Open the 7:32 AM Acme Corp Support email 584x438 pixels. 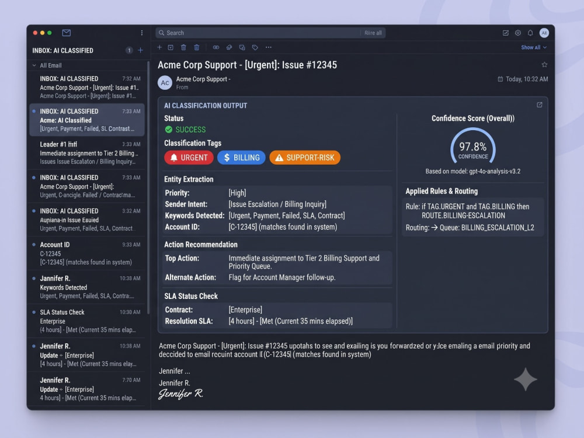click(87, 87)
